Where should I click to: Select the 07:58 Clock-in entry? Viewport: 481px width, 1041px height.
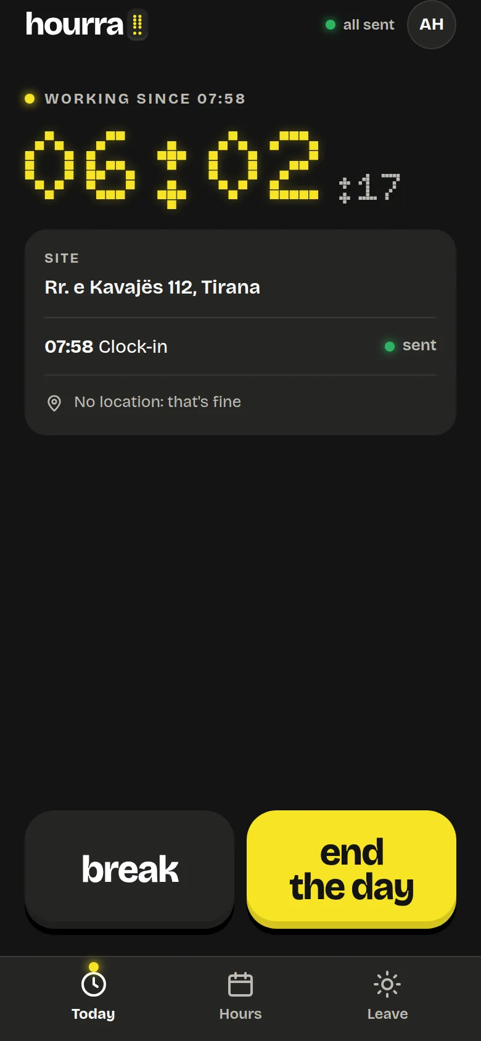pyautogui.click(x=240, y=347)
